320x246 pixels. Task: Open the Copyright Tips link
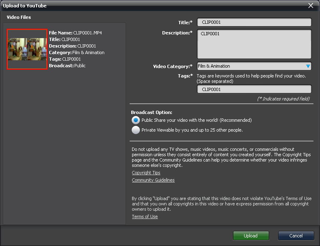(146, 173)
